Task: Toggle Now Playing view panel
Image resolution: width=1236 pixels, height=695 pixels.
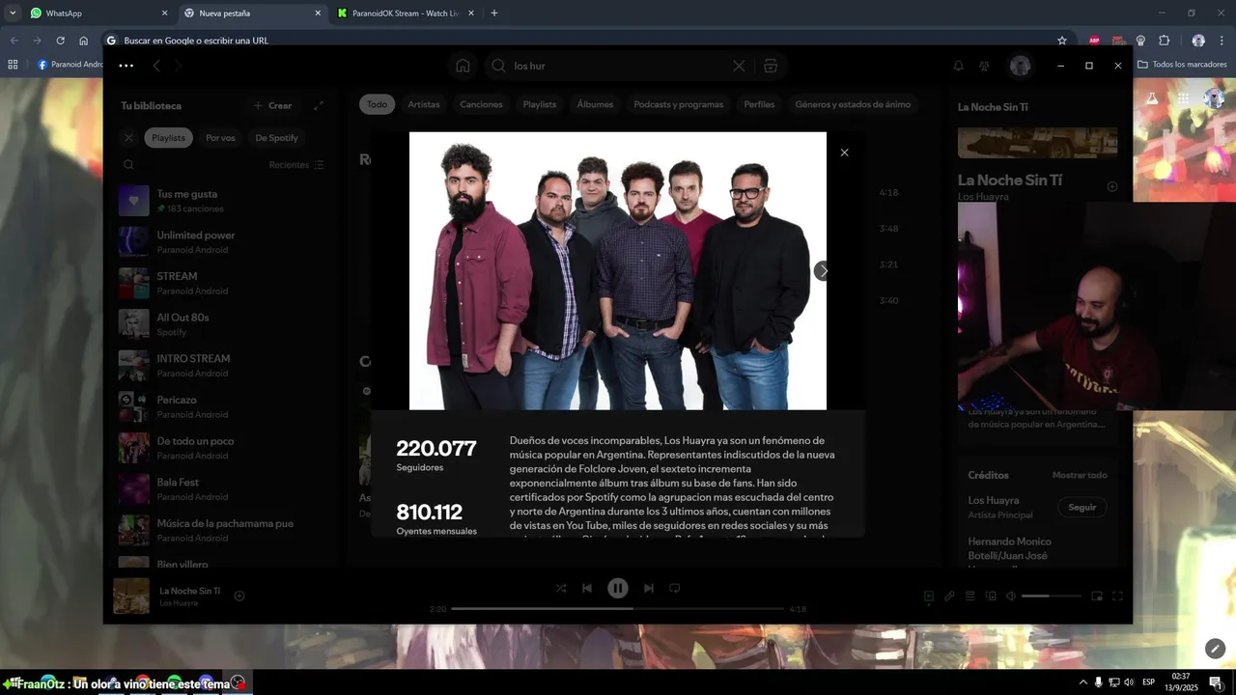Action: point(929,597)
